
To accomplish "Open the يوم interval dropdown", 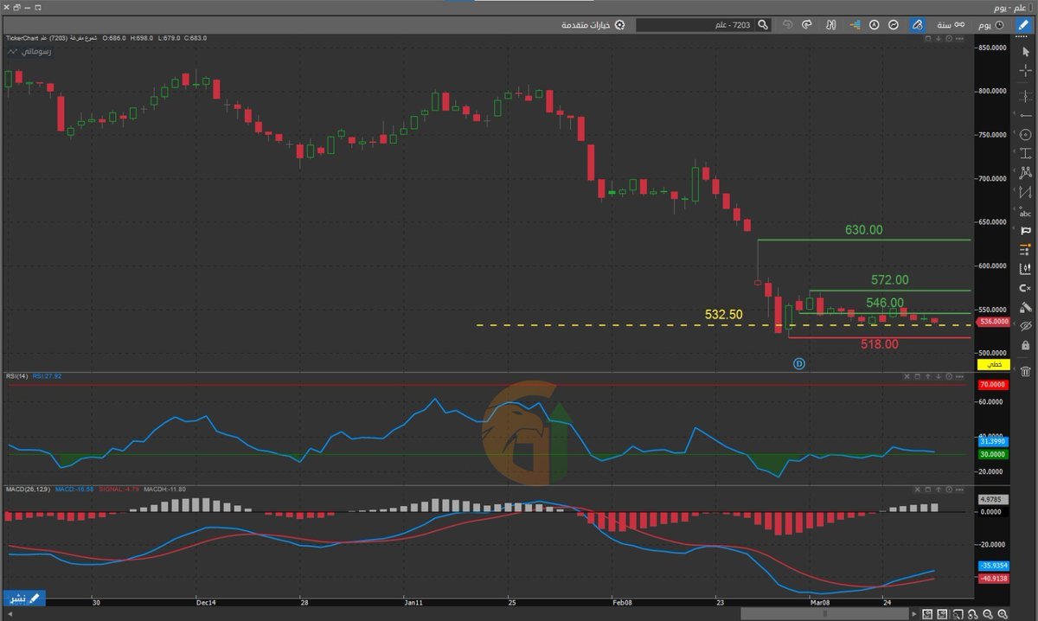I will (991, 25).
